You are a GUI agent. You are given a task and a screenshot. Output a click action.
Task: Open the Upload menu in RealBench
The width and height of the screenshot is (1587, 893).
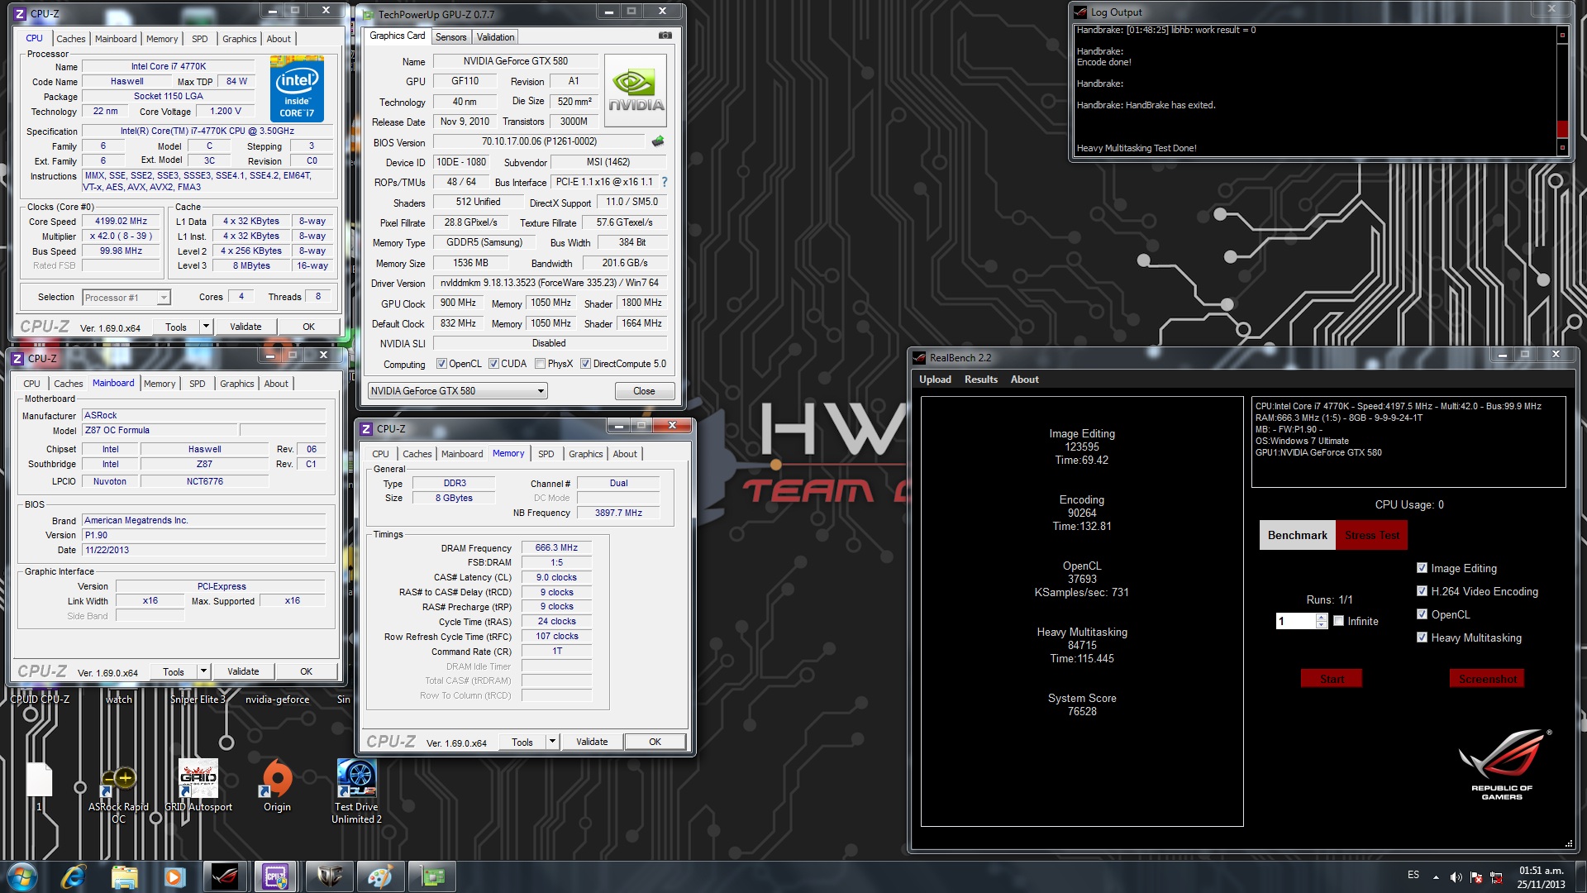(x=935, y=380)
